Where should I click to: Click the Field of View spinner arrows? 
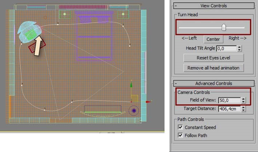[243, 100]
